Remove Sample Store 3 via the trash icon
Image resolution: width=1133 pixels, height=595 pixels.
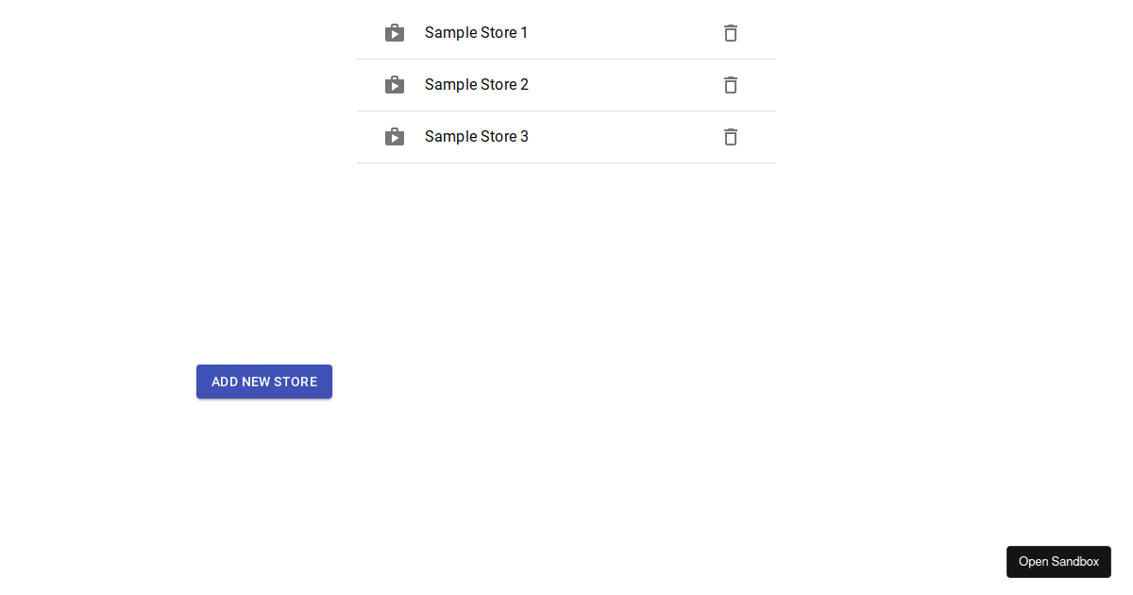[x=730, y=137]
